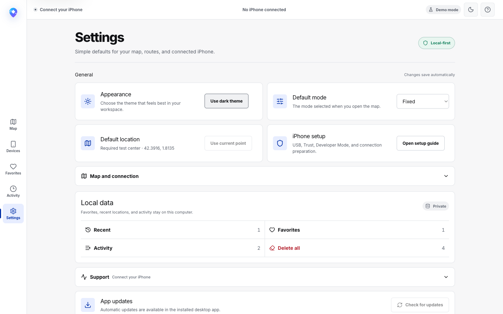Click the Local-first shield badge
Viewport: 503px width, 314px height.
tap(437, 43)
